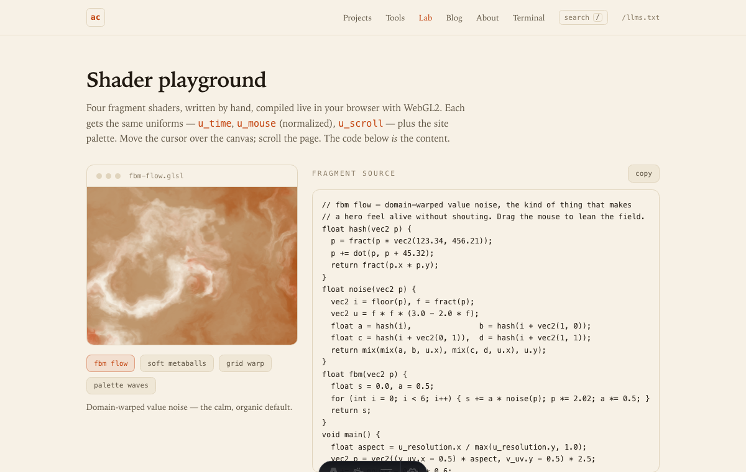This screenshot has width=746, height=472.
Task: Open the Terminal page
Action: pos(529,18)
